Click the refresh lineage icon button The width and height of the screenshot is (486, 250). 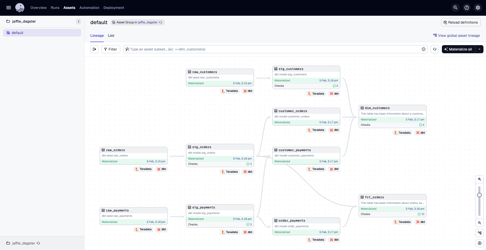(x=435, y=49)
